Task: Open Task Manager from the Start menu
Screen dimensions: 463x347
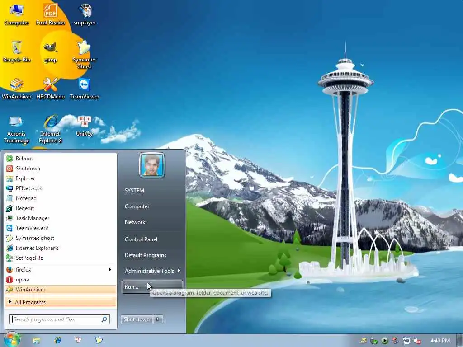Action: click(x=61, y=218)
